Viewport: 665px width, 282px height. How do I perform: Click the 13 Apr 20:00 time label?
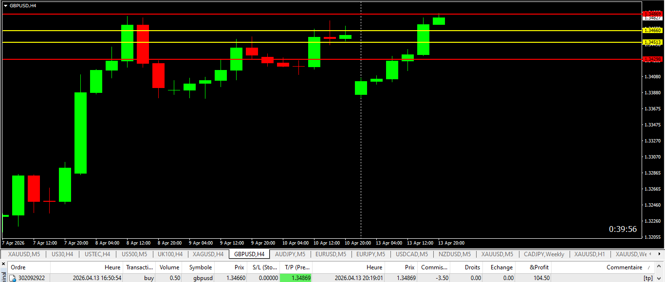point(451,243)
